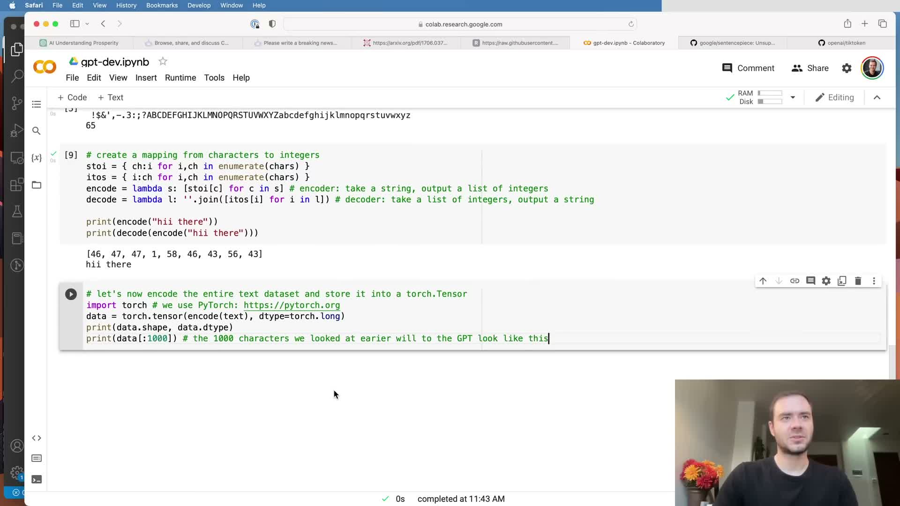Open more cell actions menu

click(874, 281)
